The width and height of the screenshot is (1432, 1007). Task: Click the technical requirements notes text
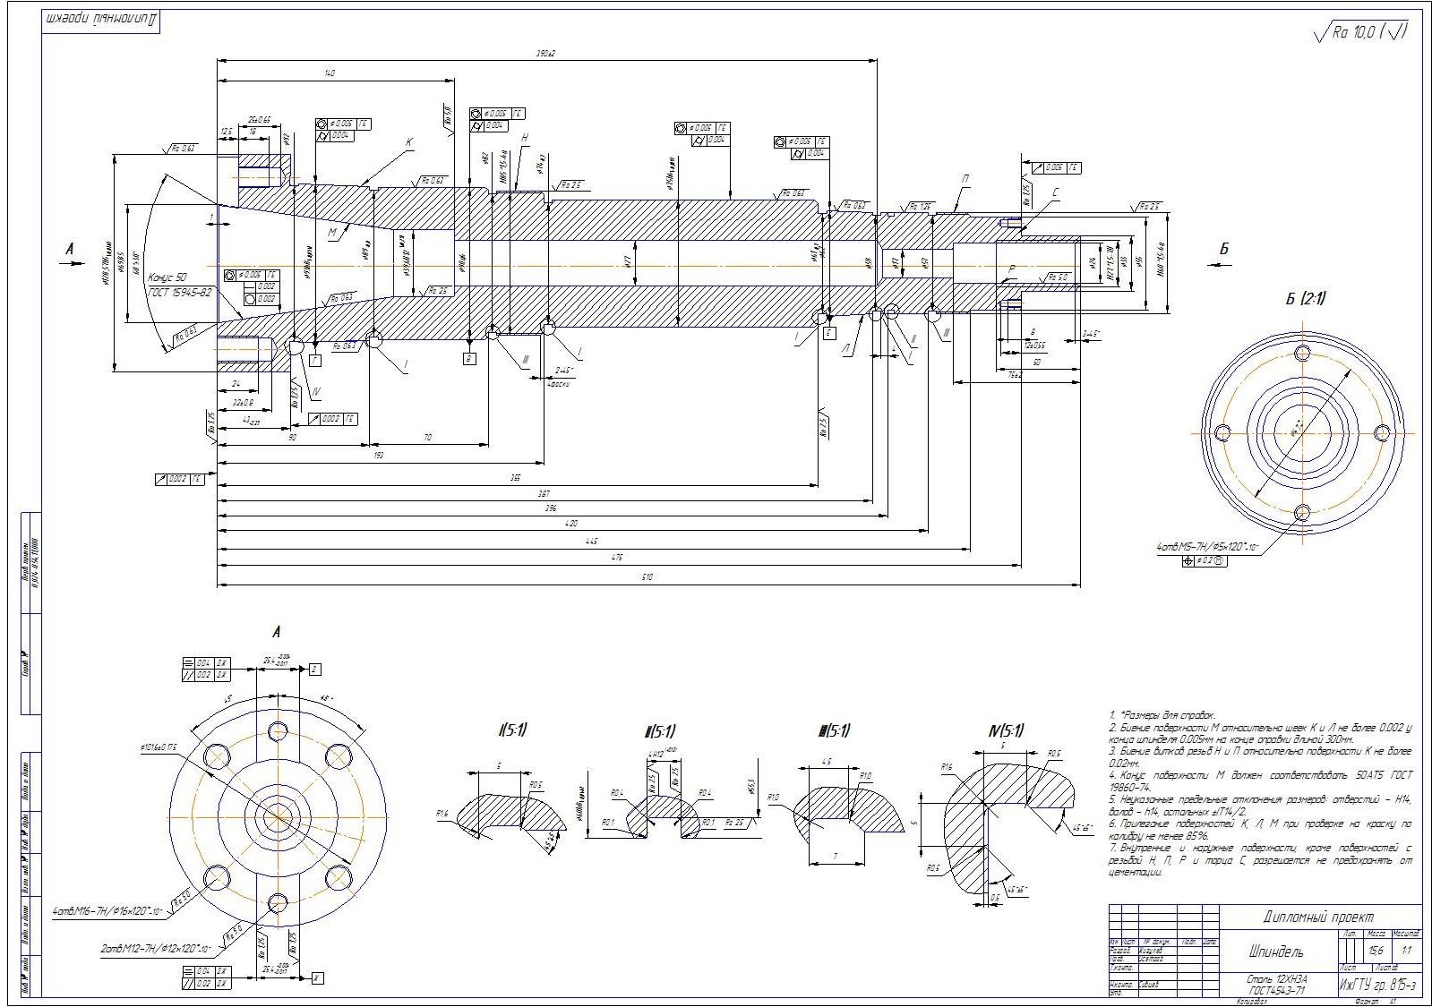1259,793
